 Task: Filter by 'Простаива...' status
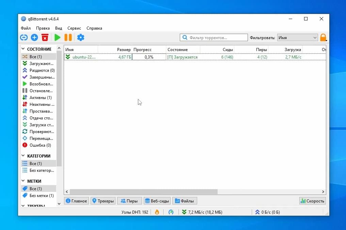point(38,111)
